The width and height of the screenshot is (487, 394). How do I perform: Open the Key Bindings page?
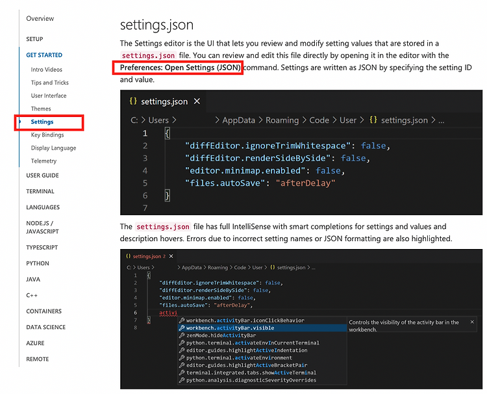tap(47, 135)
